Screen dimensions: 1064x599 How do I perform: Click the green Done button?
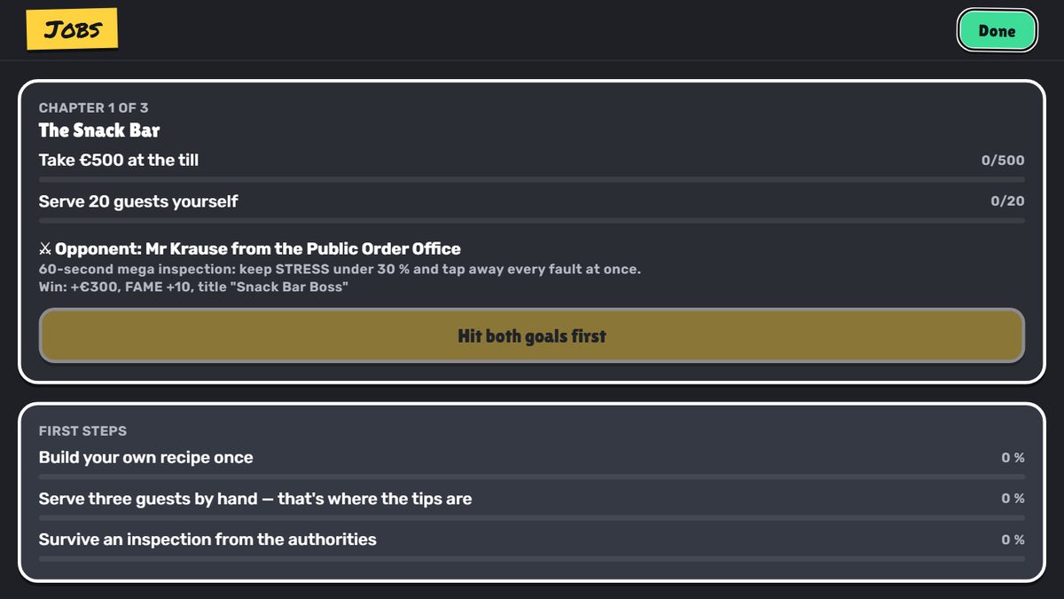coord(997,31)
